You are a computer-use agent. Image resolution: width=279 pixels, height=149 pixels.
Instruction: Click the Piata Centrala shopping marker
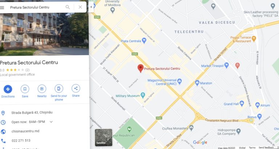coord(144,41)
